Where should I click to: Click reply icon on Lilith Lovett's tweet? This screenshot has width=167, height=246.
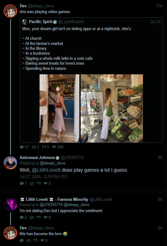tap(22, 217)
